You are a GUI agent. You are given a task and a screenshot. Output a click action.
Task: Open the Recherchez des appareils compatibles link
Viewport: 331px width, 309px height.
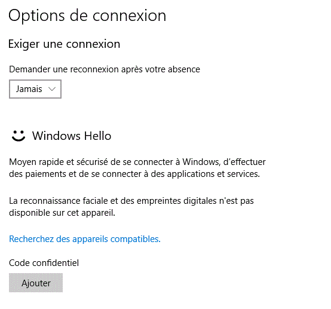pos(85,239)
